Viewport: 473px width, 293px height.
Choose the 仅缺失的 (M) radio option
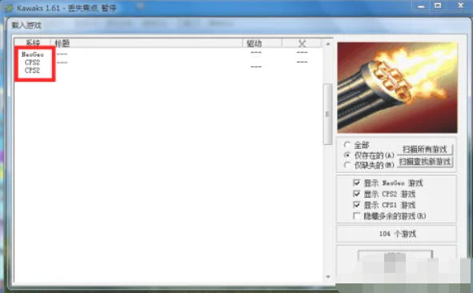[x=347, y=165]
